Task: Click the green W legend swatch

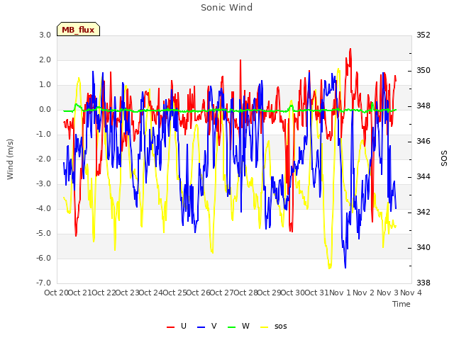Action: (x=232, y=327)
